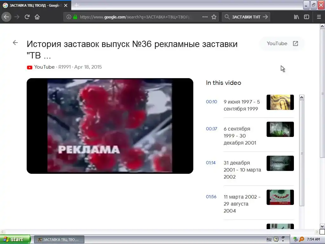Image resolution: width=325 pixels, height=244 pixels.
Task: Return to results with the page back arrow
Action: [15, 43]
